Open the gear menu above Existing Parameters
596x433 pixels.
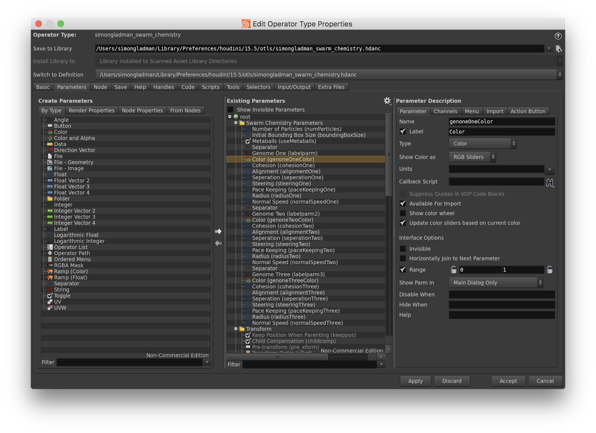[387, 101]
